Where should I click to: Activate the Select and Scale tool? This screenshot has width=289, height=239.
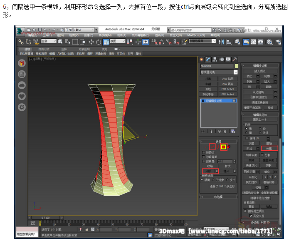(x=106, y=42)
